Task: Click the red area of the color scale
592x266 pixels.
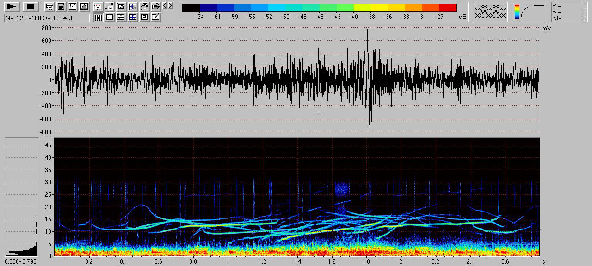Action: pos(448,7)
